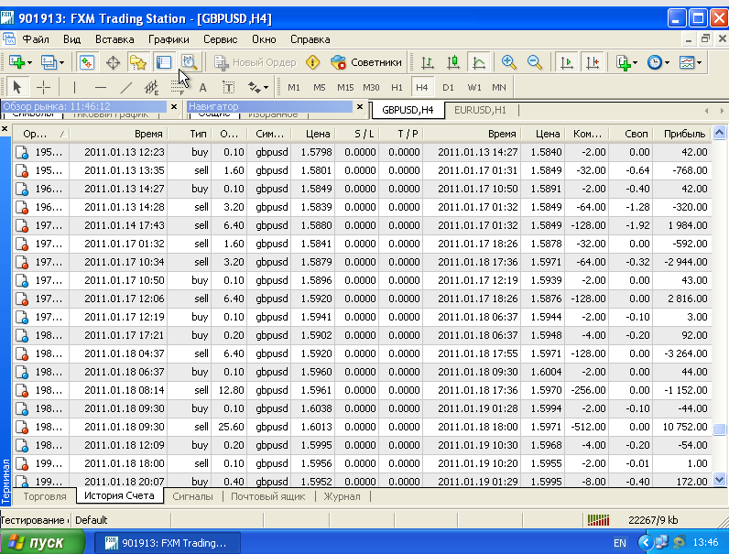Select the text label 'T' tool
The image size is (729, 554).
(228, 87)
